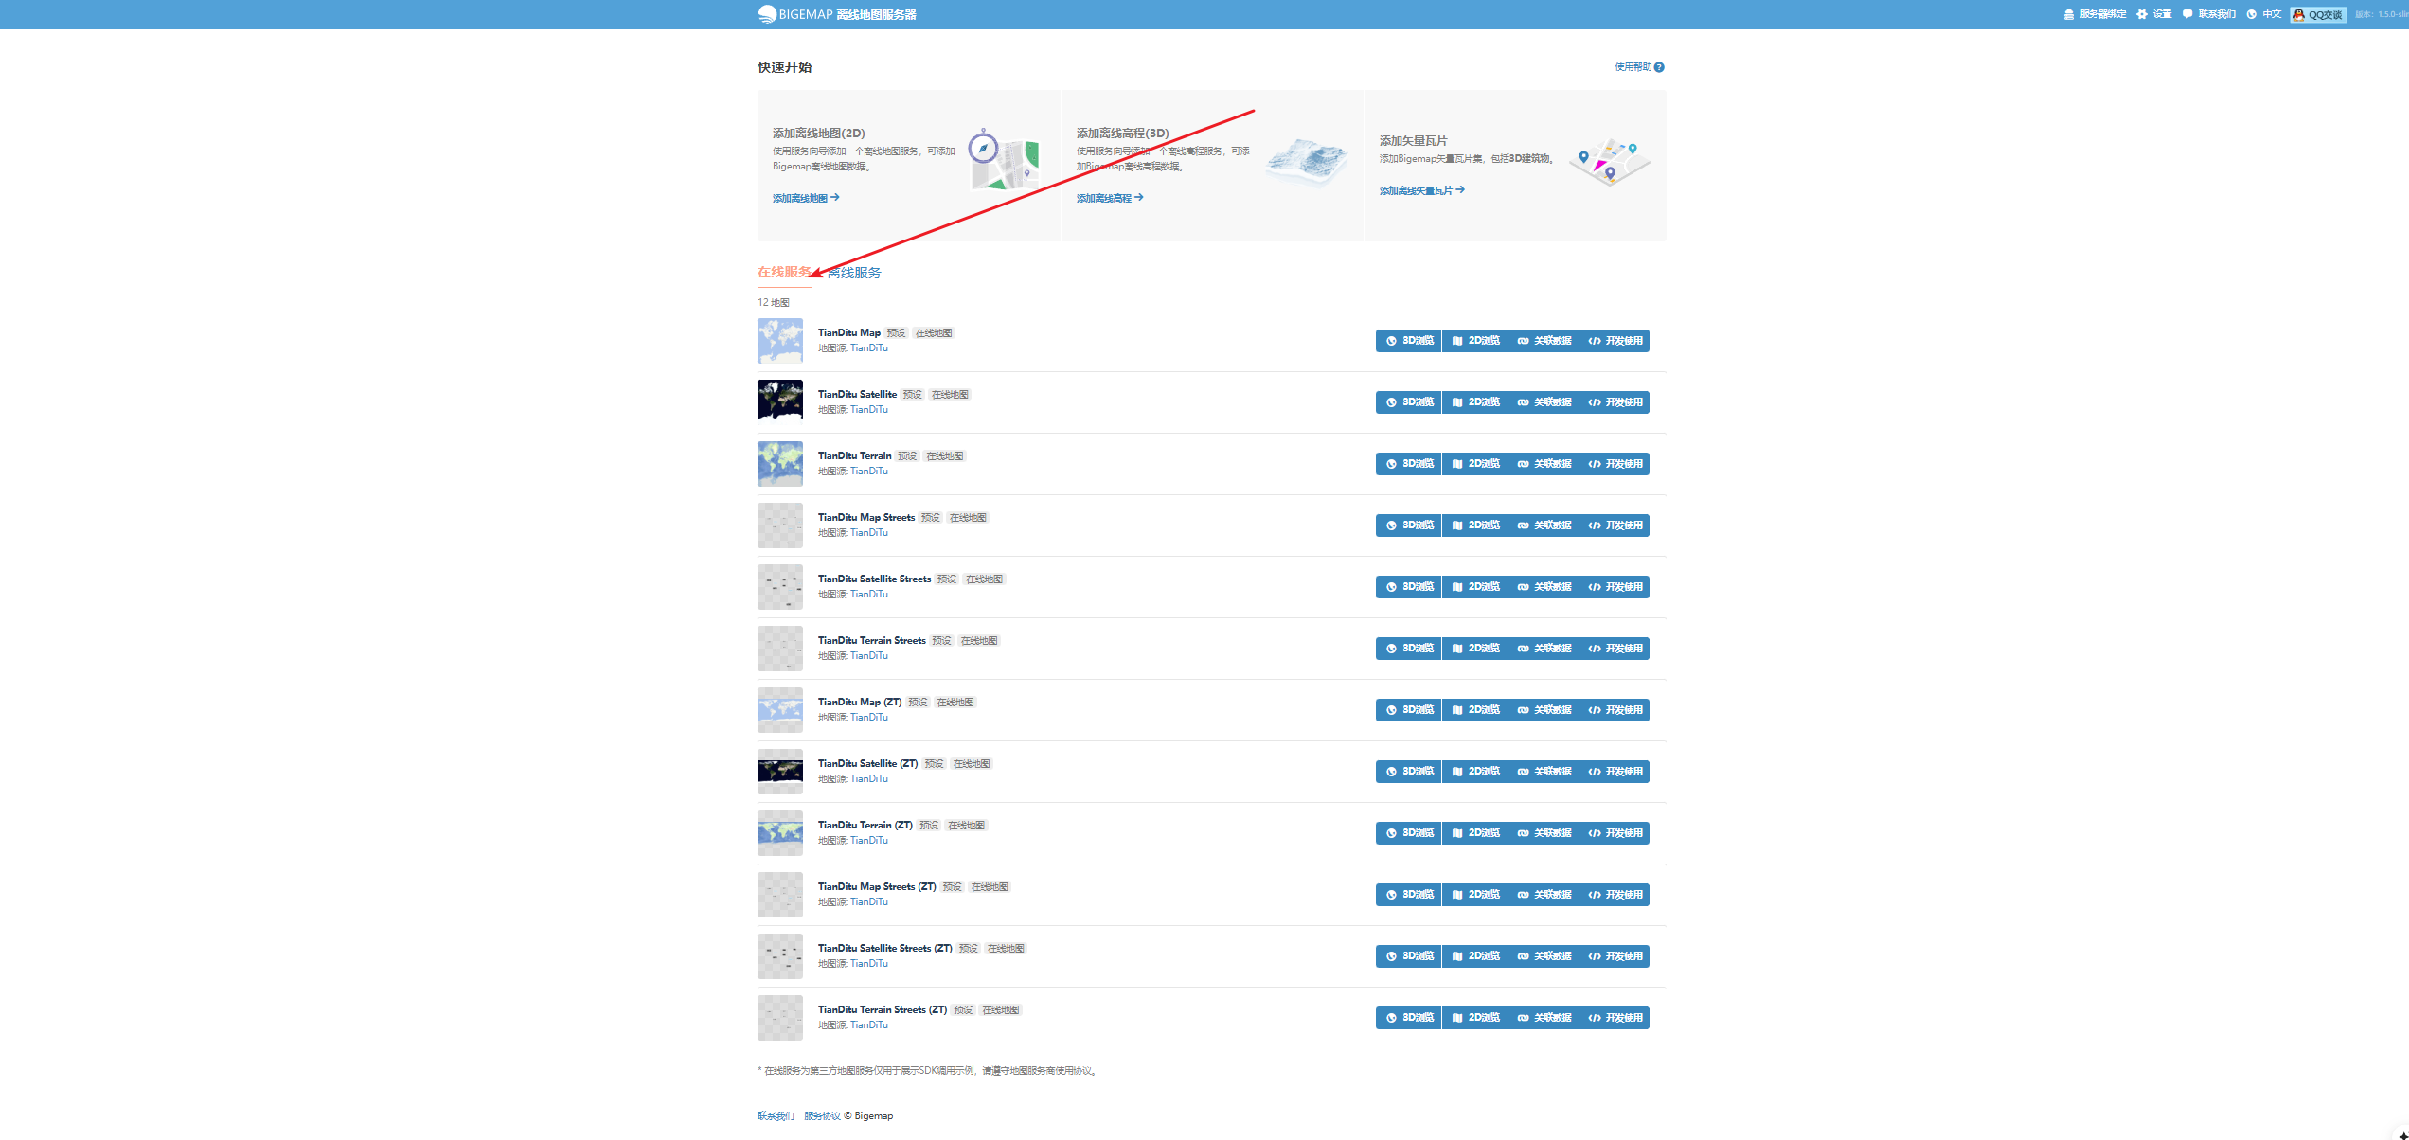Open 2D浏览 for TianDitu Map (ZT)
The height and width of the screenshot is (1140, 2409).
click(x=1475, y=710)
